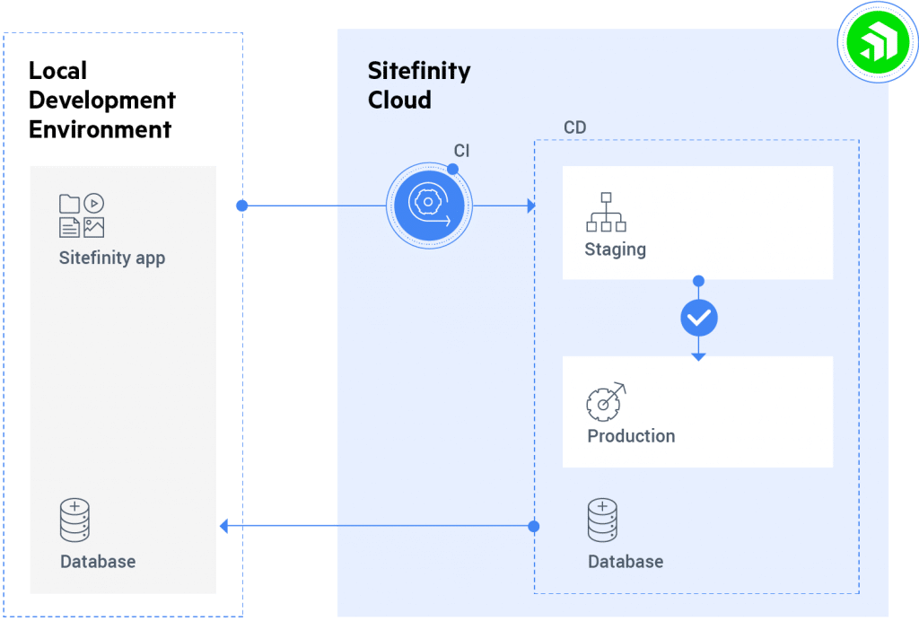The image size is (919, 621).
Task: Click the folder icon above Sitefinity app
Action: pos(69,204)
